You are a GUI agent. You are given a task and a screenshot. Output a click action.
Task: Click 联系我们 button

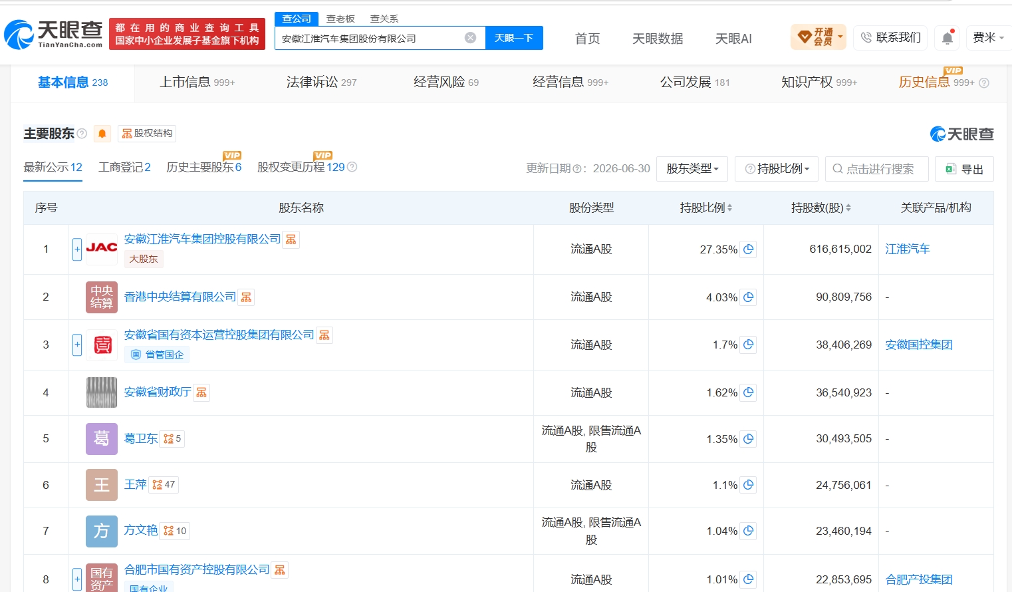click(890, 38)
